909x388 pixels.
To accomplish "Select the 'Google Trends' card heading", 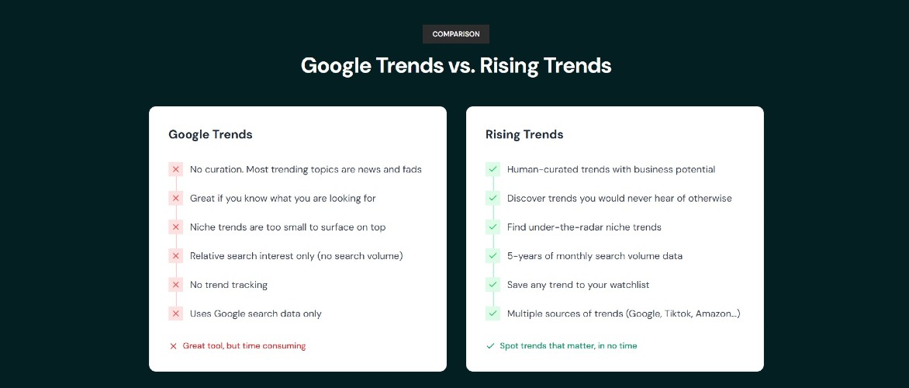I will [x=210, y=134].
